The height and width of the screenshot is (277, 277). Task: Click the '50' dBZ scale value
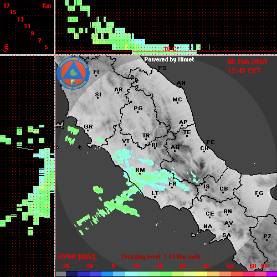229,266
